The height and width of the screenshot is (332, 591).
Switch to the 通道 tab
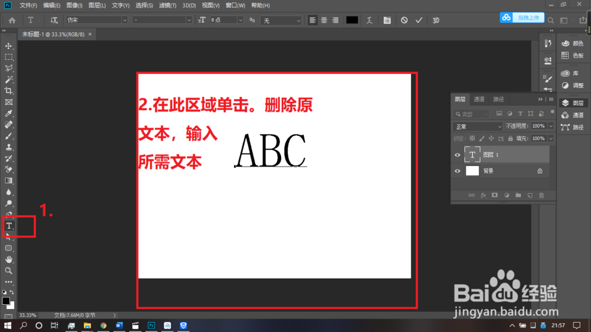point(479,99)
